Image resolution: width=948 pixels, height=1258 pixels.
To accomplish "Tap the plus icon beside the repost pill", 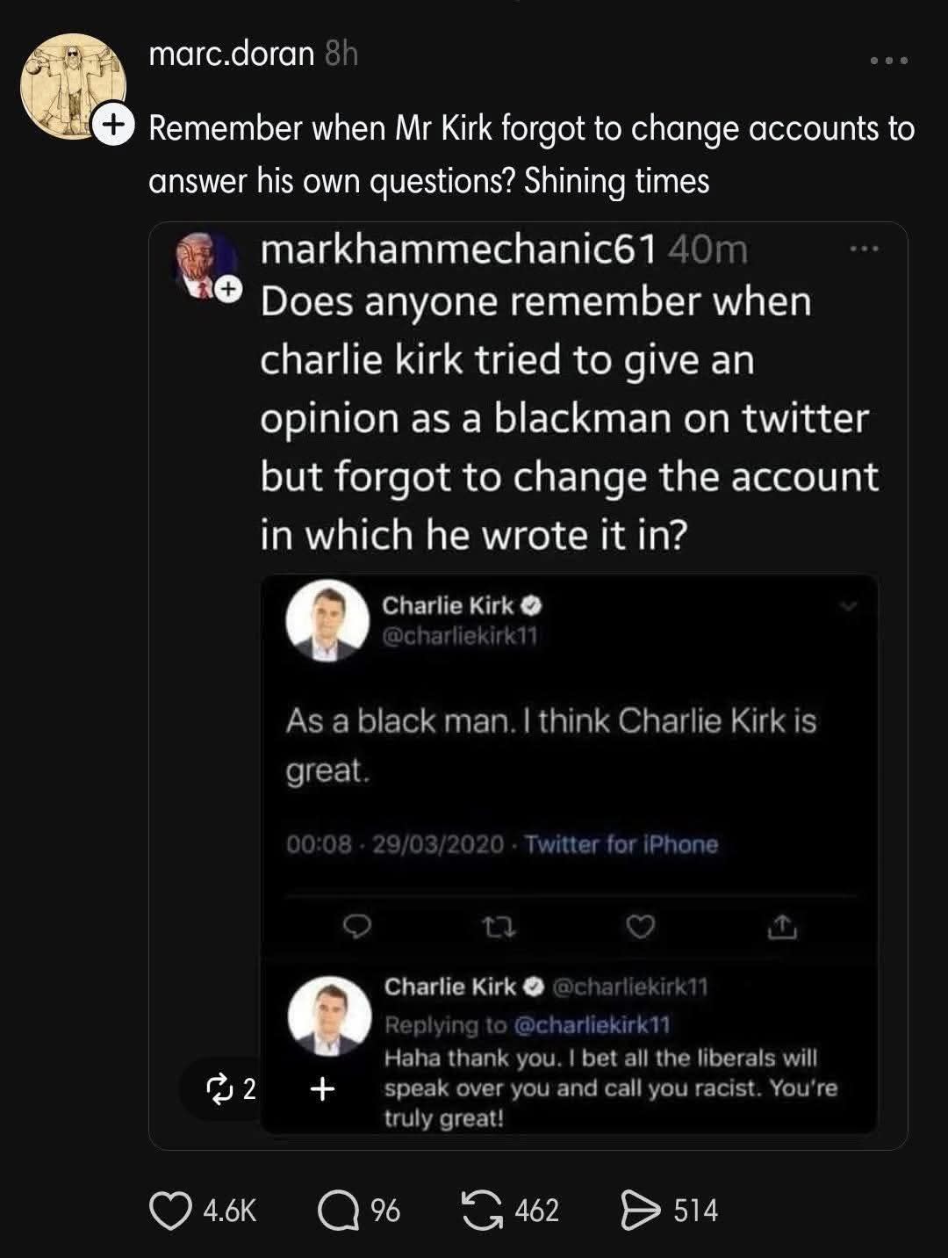I will click(323, 1088).
